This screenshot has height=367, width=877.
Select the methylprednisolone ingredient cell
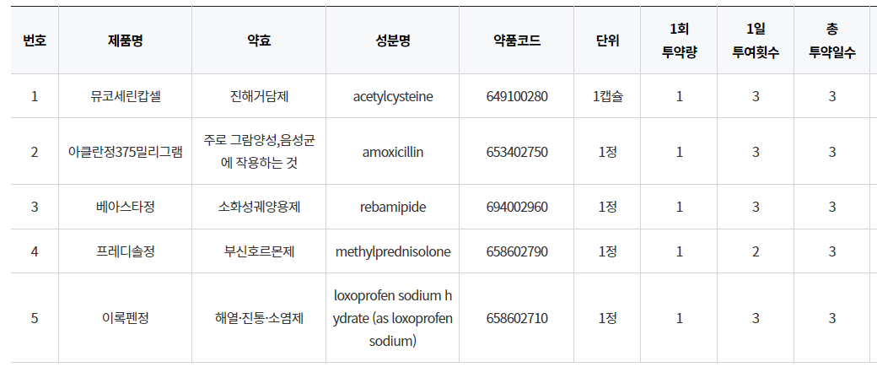pyautogui.click(x=393, y=251)
